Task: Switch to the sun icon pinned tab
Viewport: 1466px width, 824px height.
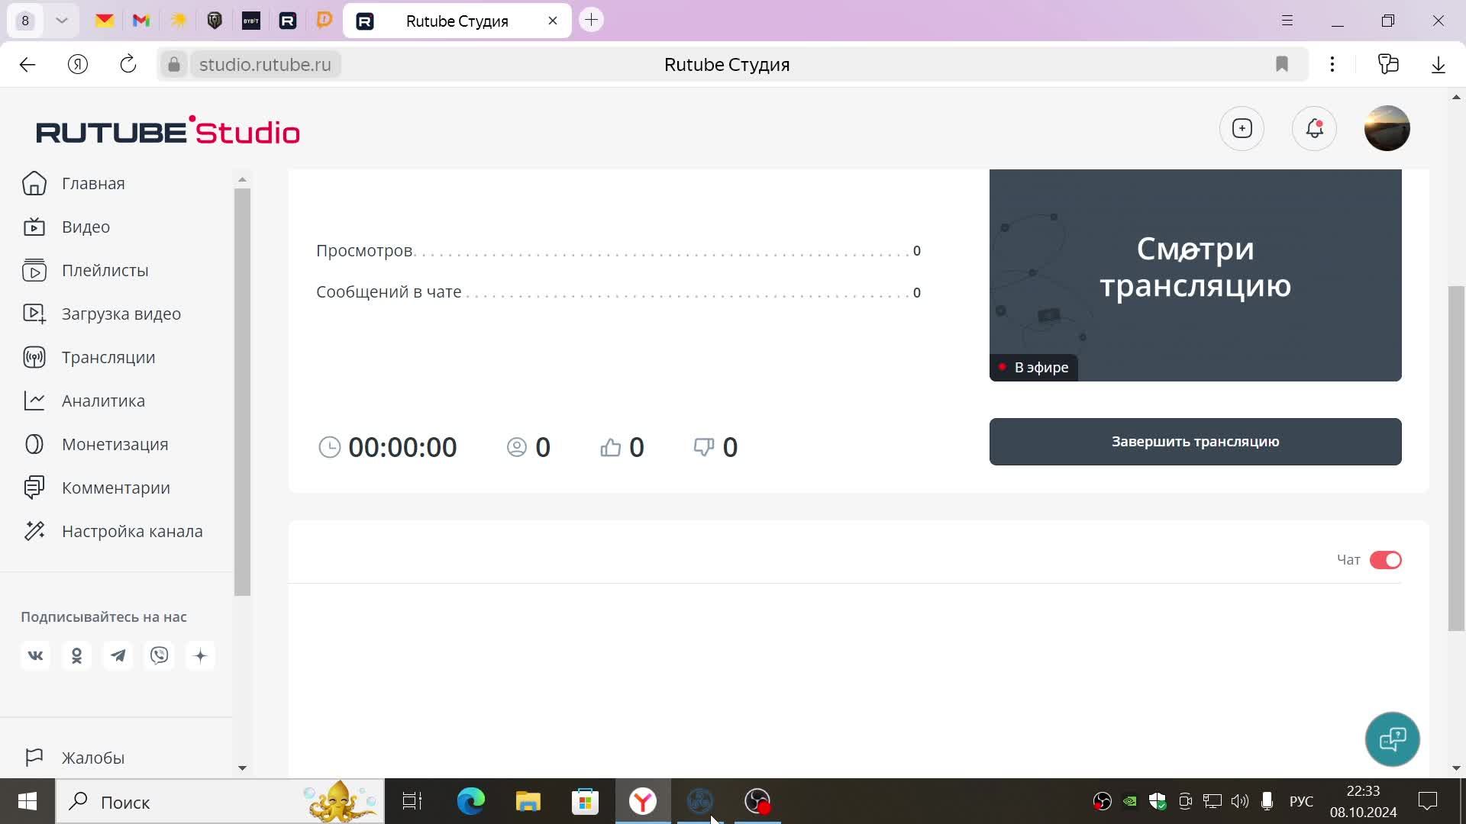Action: coord(178,21)
